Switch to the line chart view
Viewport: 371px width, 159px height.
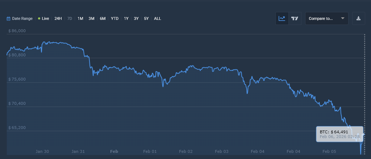click(x=282, y=18)
